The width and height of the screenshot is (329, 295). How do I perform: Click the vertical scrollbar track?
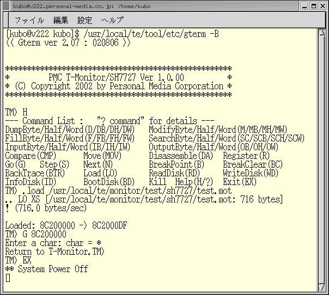[322, 160]
